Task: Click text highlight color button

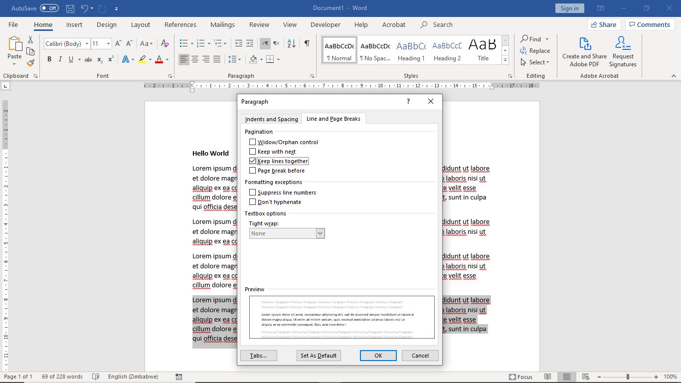Action: [142, 59]
